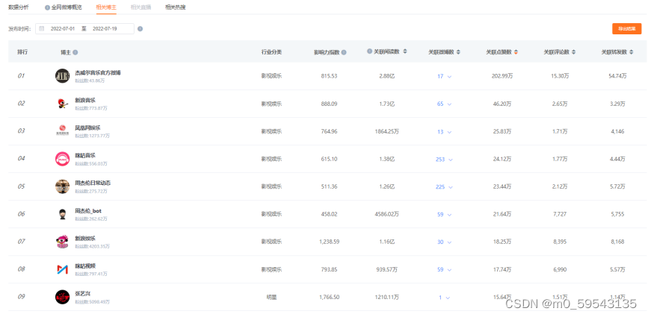
Task: Sort by 关联阅读数 using its sort arrows
Action: coord(405,51)
